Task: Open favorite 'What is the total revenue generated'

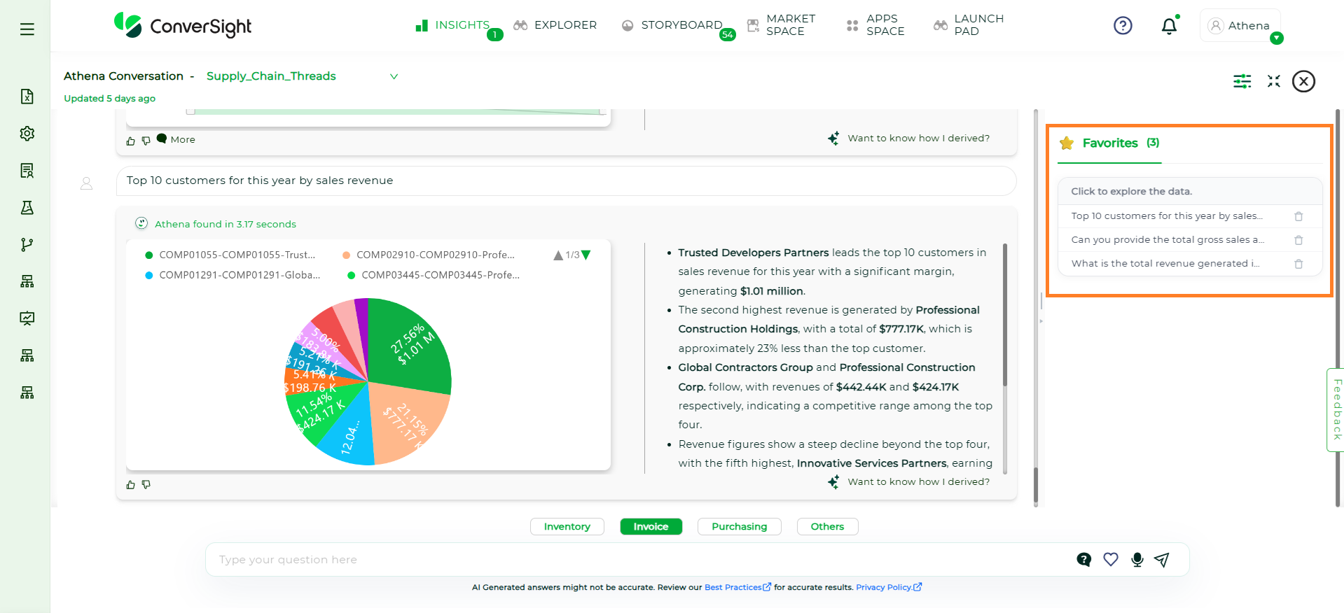Action: coord(1165,264)
